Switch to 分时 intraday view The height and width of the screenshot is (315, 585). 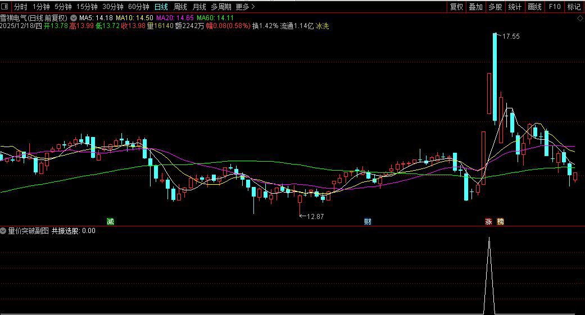coord(21,7)
